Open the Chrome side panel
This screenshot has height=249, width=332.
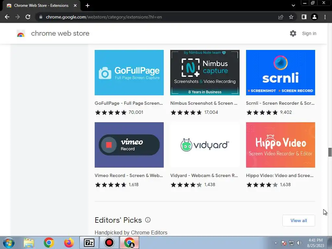pyautogui.click(x=304, y=17)
